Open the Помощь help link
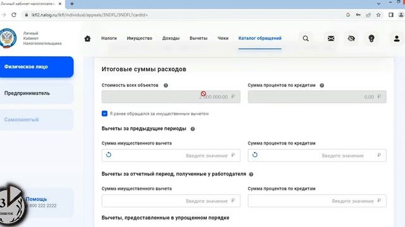The image size is (405, 227). point(36,199)
